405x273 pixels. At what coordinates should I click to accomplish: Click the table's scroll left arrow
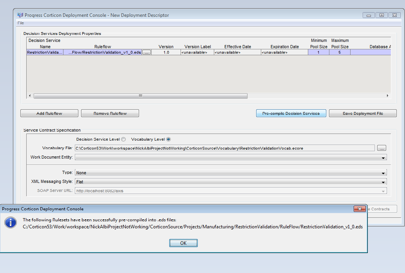click(30, 96)
